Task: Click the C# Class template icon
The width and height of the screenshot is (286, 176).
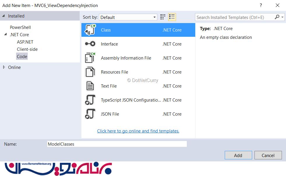Action: 90,30
